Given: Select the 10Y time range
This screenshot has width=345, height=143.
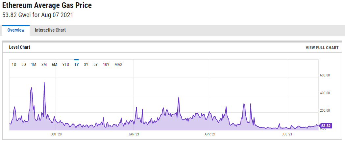Looking at the screenshot, I should tap(106, 65).
